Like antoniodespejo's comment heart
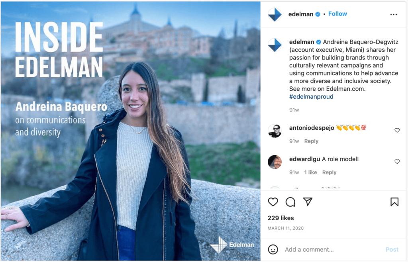Screen dimensions: 408x262 [x=397, y=130]
